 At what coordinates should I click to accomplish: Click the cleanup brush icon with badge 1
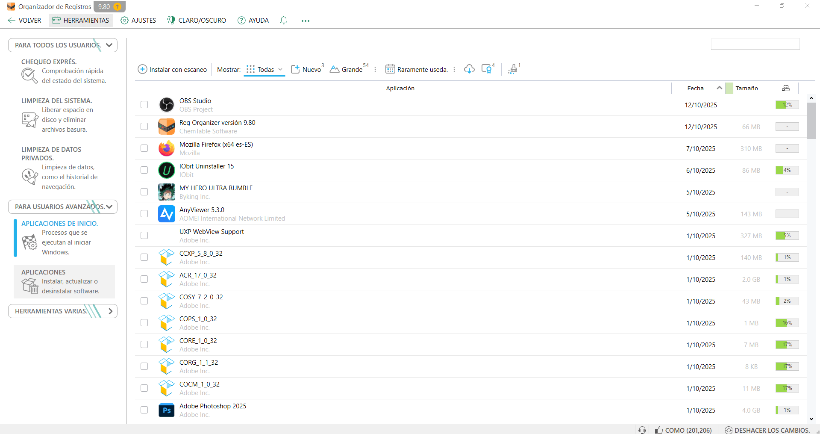tap(513, 69)
